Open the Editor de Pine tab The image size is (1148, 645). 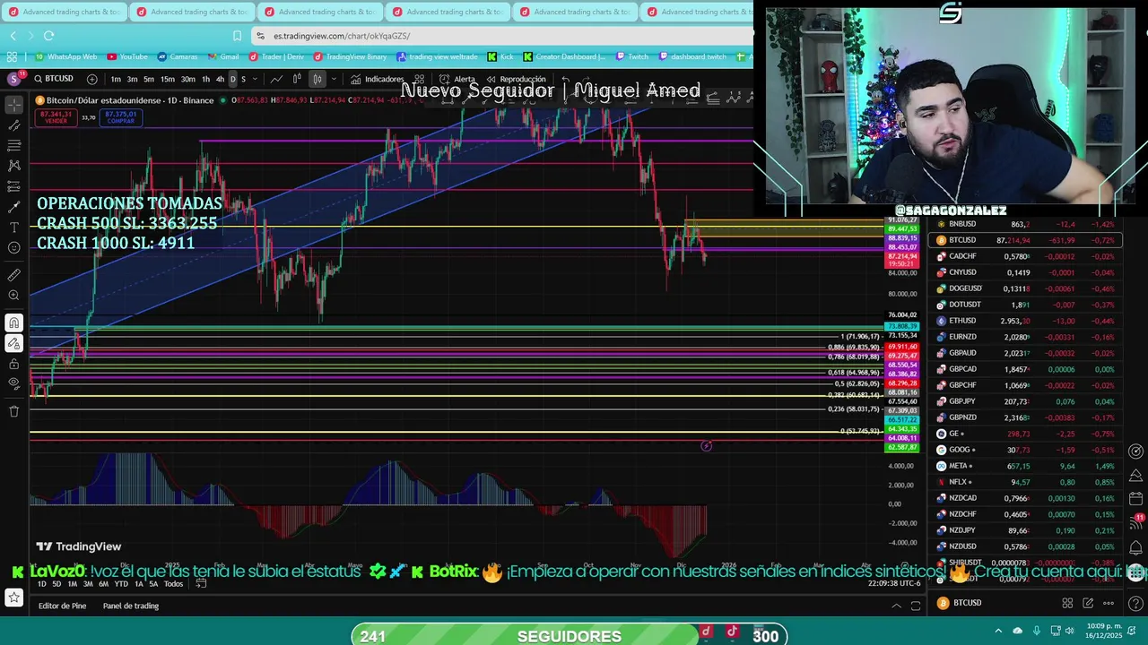click(x=62, y=606)
